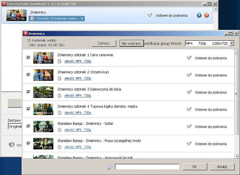240x175 pixels.
Task: Click Gotowe do pobrania text in main window
Action: click(172, 16)
